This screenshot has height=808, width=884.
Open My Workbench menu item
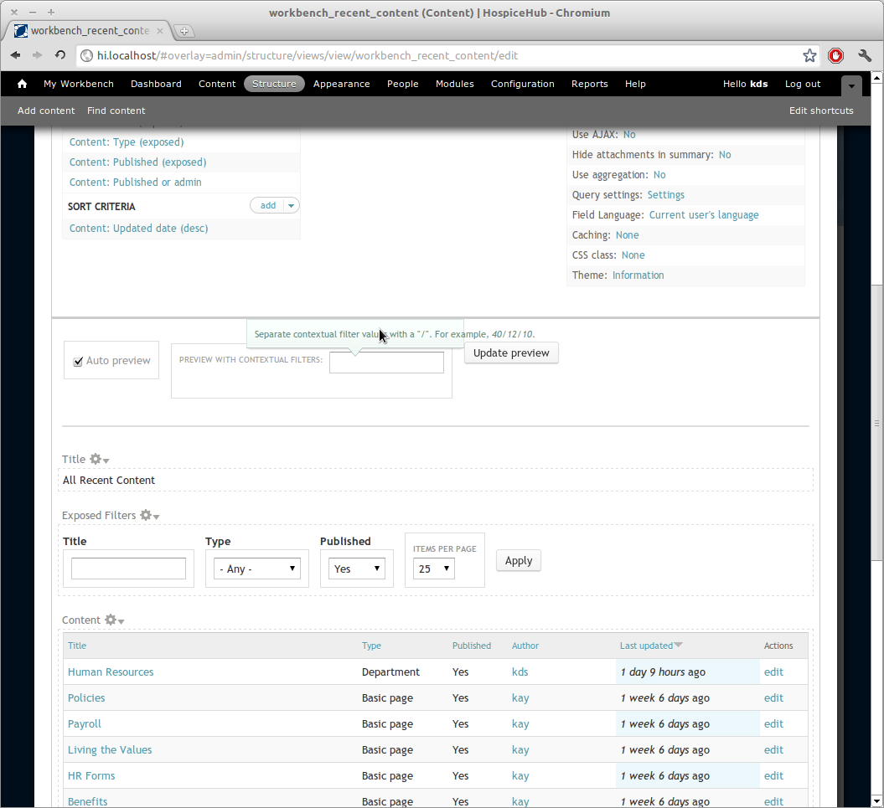79,84
